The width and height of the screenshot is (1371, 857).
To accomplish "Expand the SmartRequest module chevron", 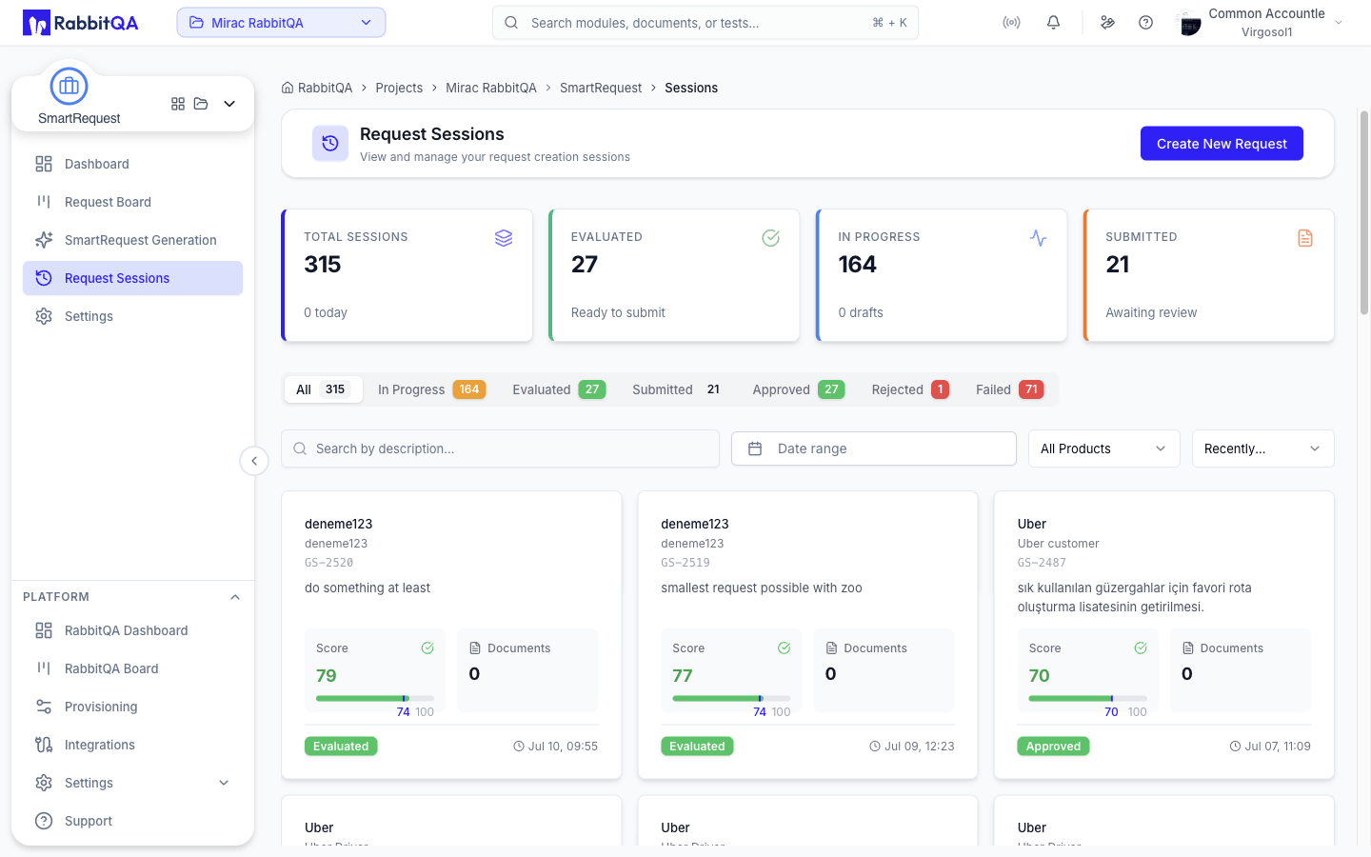I will click(229, 104).
